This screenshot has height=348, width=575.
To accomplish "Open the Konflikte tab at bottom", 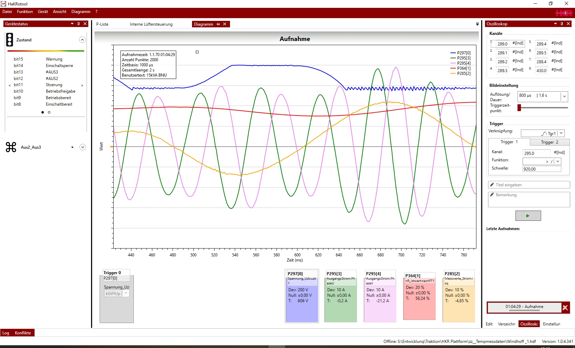I will coord(23,333).
